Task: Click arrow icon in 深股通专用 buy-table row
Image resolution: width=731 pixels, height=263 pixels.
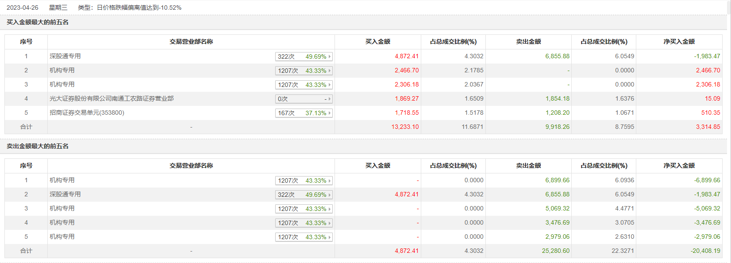Action: pyautogui.click(x=330, y=56)
